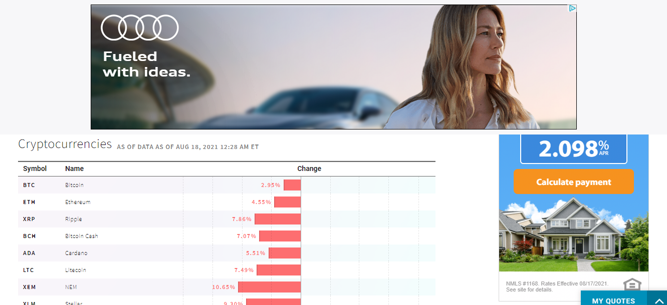Click the AdChoices icon on the Audi ad
Image resolution: width=667 pixels, height=305 pixels.
pos(572,8)
